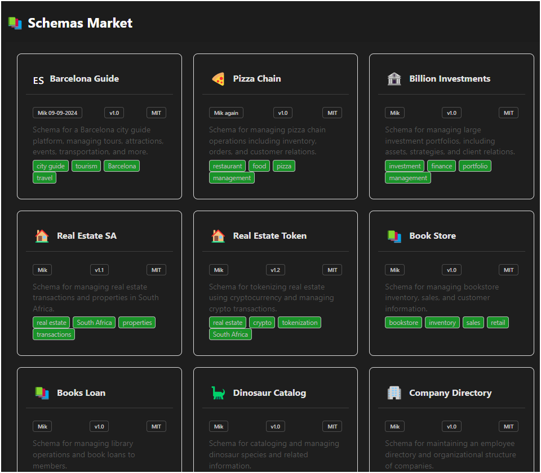The image size is (541, 473).
Task: Open the Barcelona Guide schema title
Action: 84,79
